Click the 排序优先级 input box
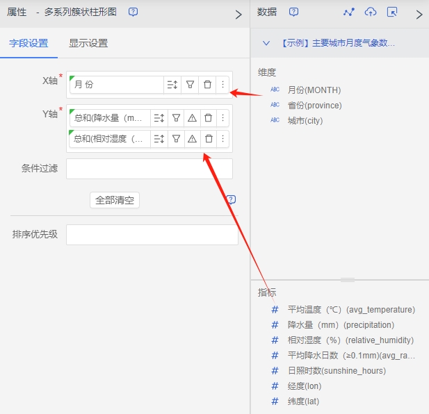Screen dimensions: 429x414 (152, 235)
